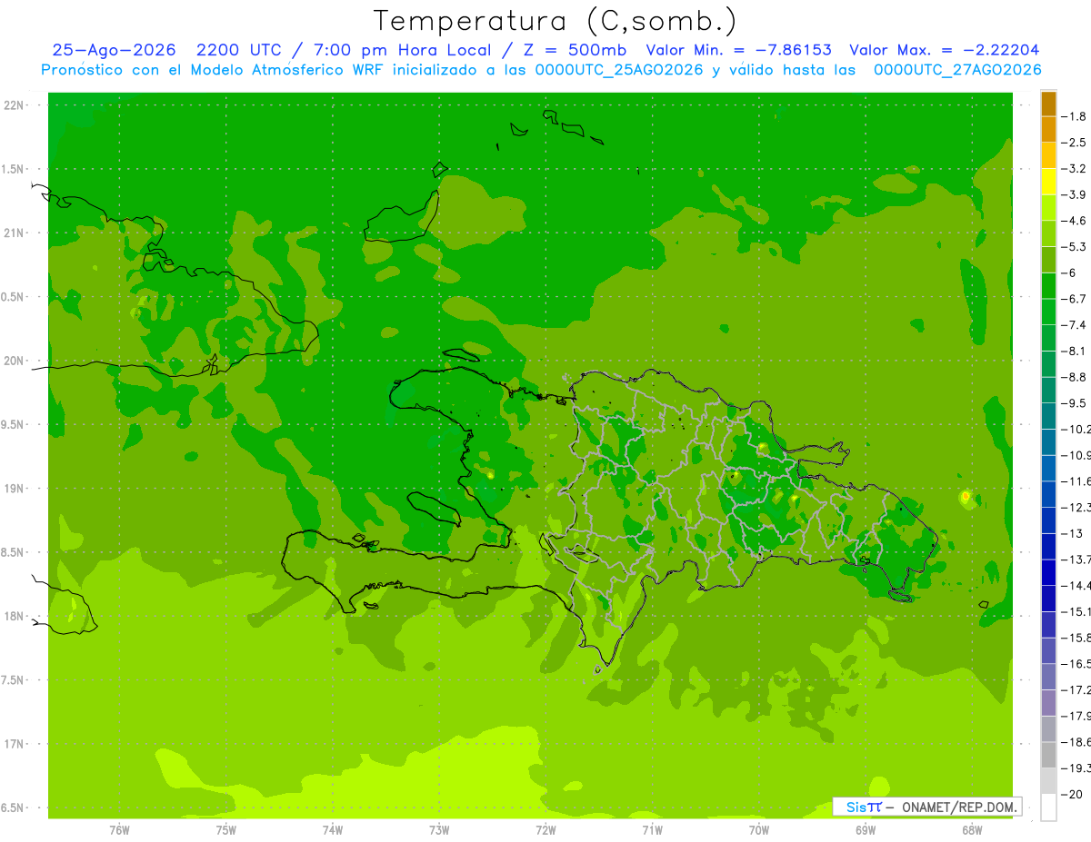Screen dimensions: 1091x842
Task: Click the 21N latitude axis label
Action: click(14, 233)
